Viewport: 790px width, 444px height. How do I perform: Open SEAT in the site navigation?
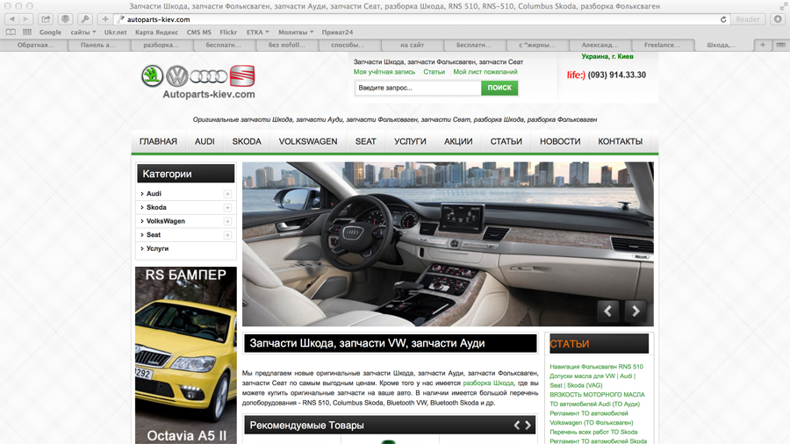[365, 141]
